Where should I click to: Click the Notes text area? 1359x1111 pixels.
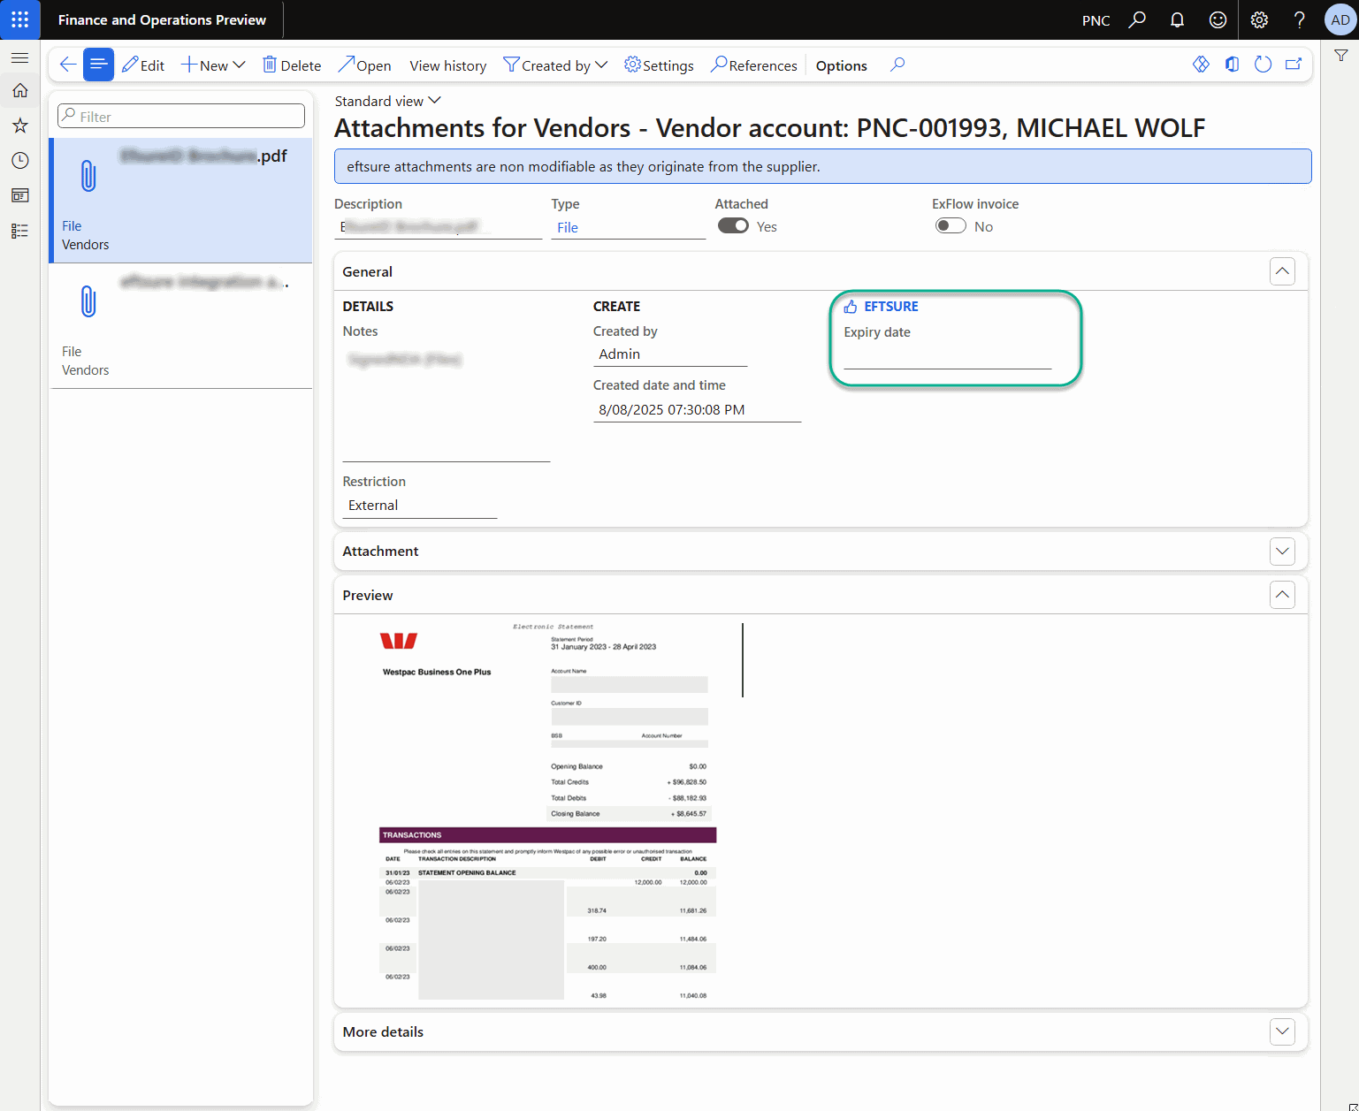click(447, 402)
